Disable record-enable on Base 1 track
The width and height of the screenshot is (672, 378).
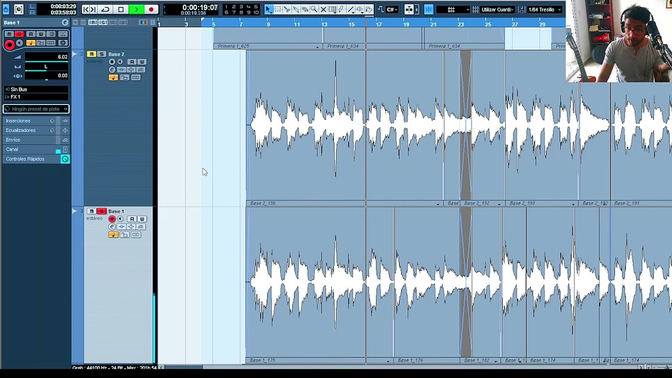click(x=112, y=219)
